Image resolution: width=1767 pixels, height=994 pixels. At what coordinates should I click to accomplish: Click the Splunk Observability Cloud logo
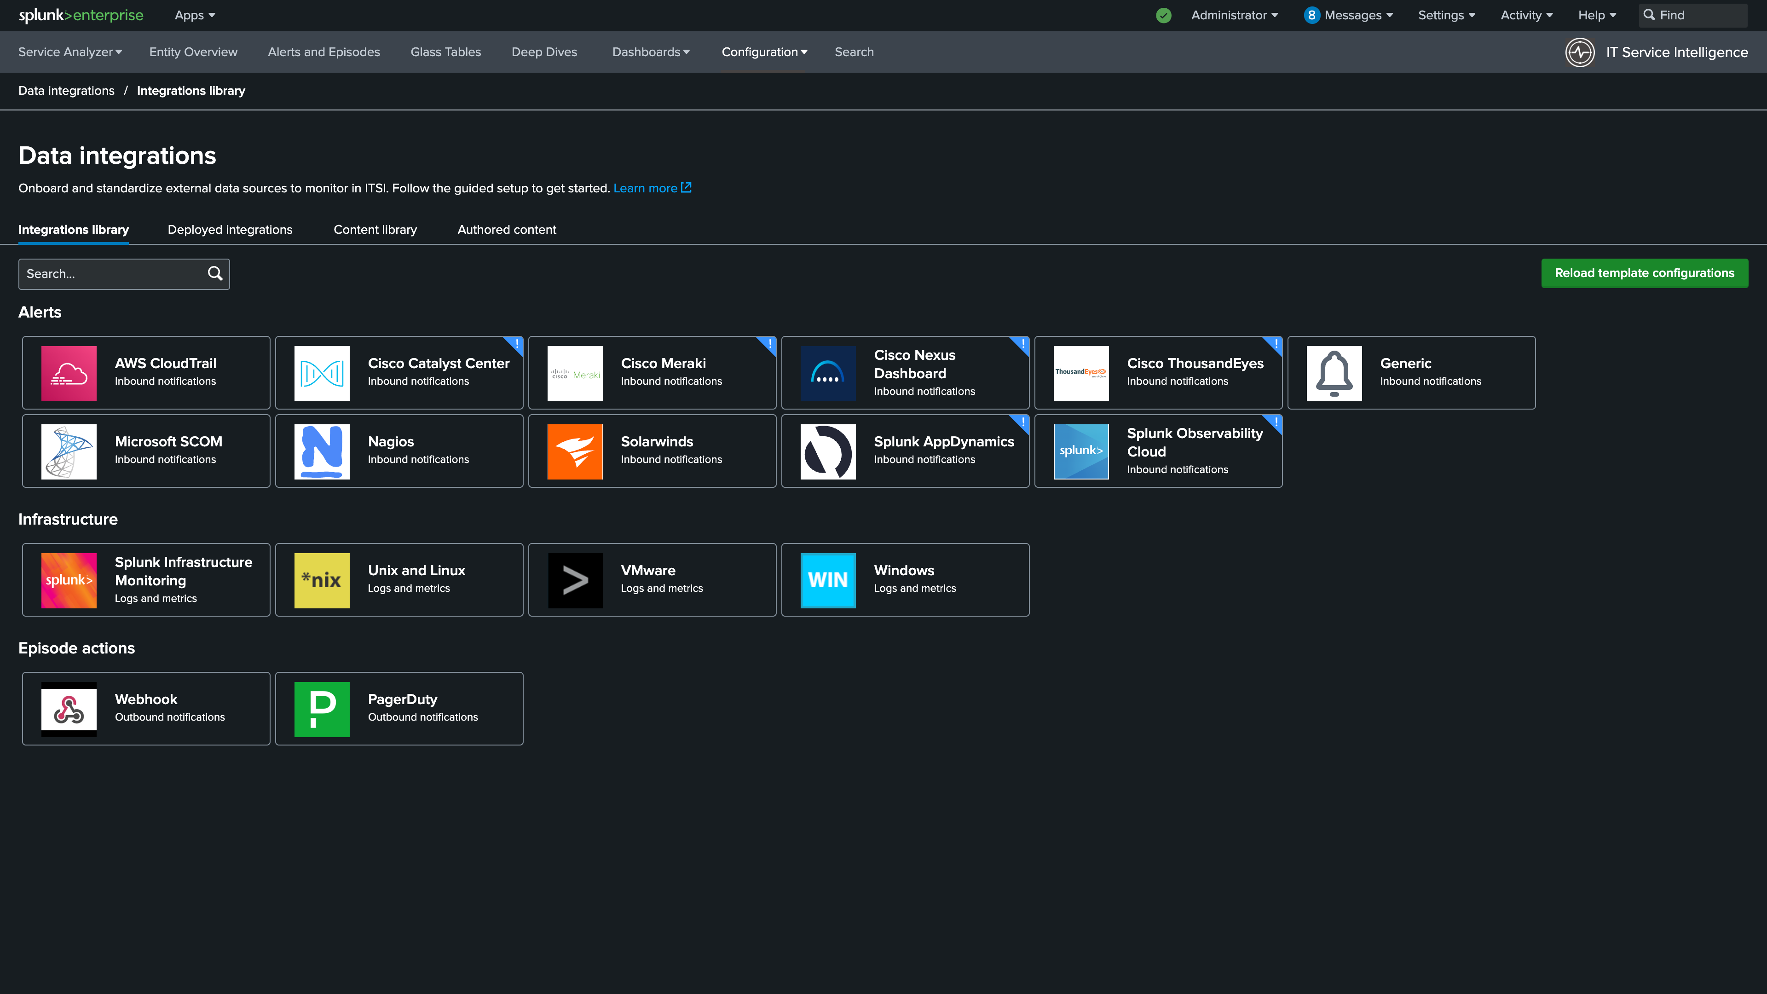1081,451
